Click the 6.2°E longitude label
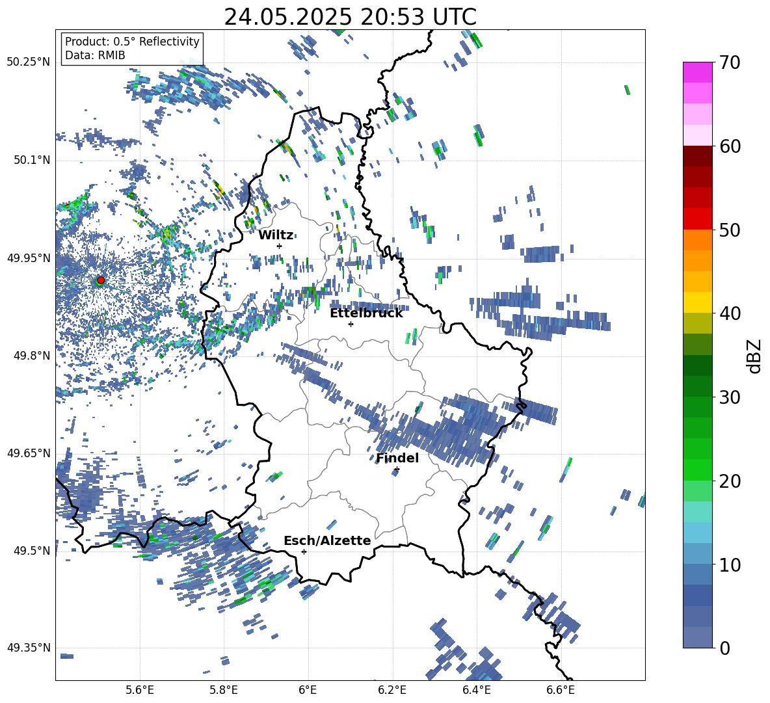 (392, 690)
